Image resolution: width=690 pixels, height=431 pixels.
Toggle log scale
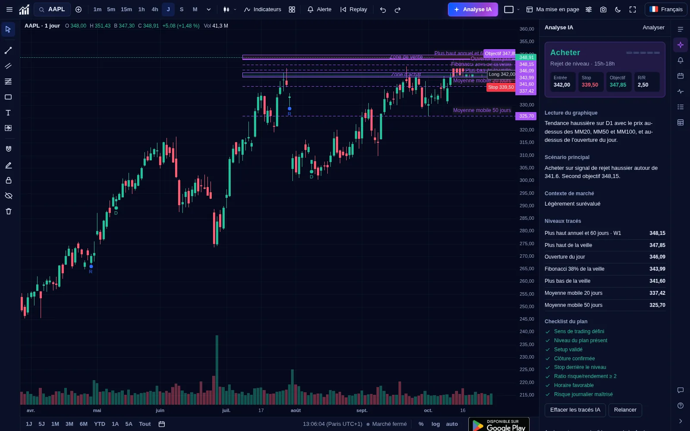tap(436, 424)
